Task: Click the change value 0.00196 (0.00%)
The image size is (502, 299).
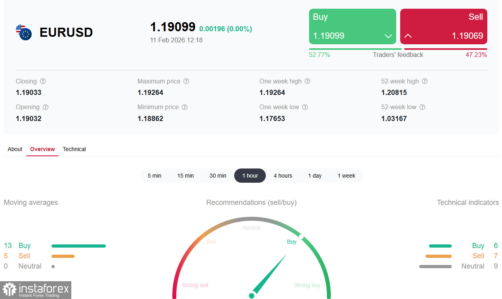Action: click(x=225, y=29)
